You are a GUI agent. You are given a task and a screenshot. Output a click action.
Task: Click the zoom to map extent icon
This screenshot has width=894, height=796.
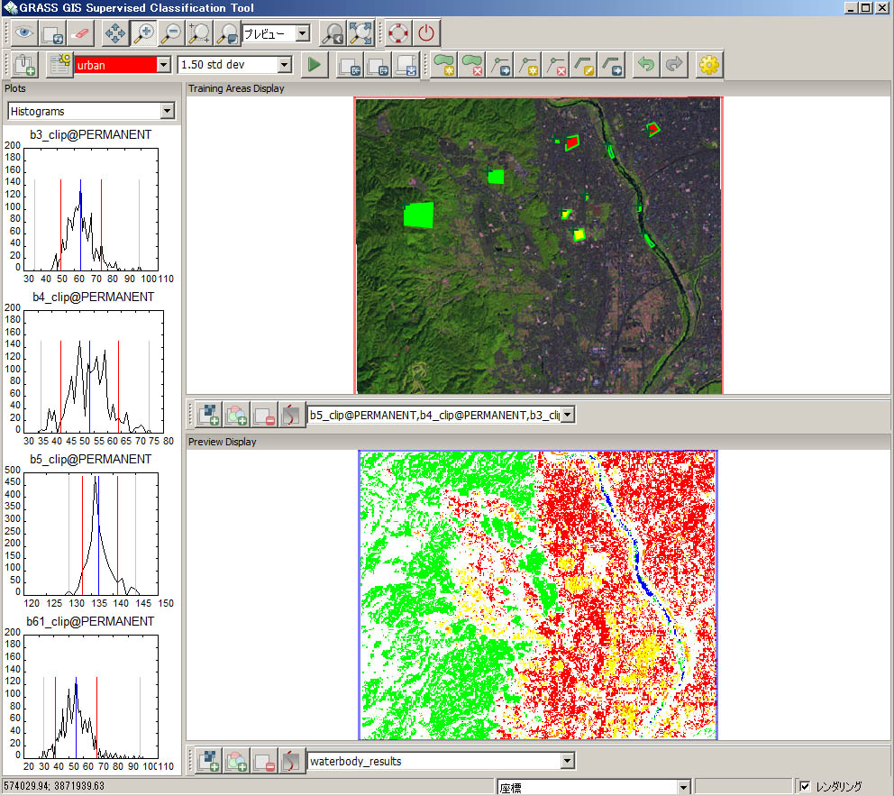pos(360,33)
